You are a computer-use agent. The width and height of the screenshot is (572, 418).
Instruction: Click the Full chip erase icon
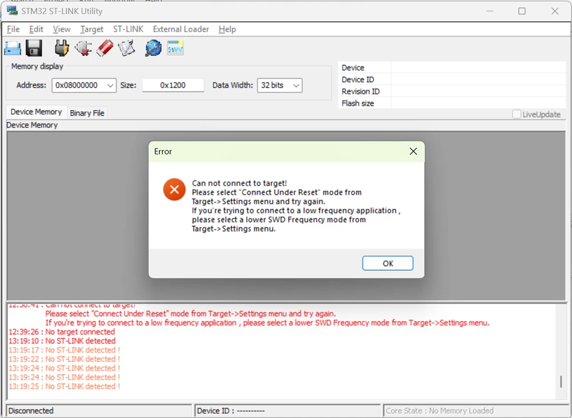(105, 48)
